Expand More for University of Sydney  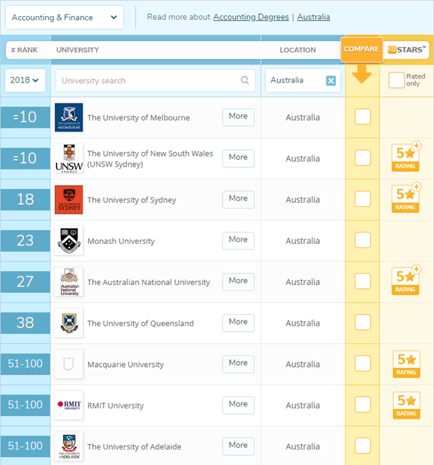[x=238, y=199]
